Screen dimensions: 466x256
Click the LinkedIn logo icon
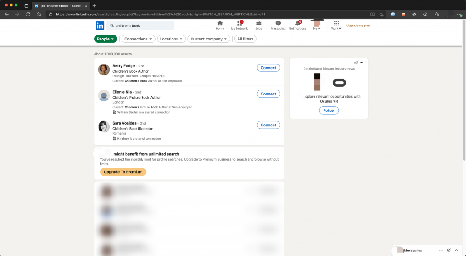(x=100, y=25)
